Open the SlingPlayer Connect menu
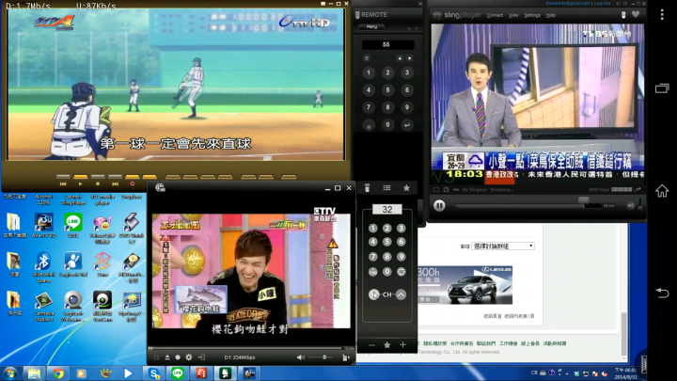677x381 pixels. coord(495,15)
